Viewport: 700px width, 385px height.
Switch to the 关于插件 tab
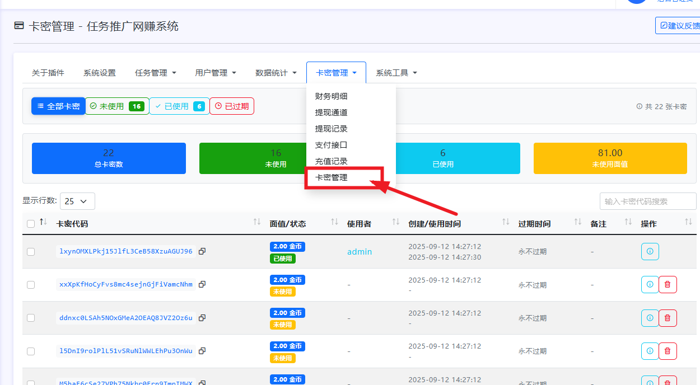coord(48,72)
